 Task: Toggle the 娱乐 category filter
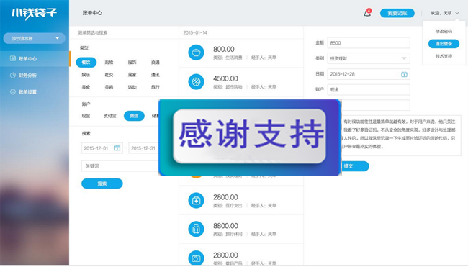coord(86,75)
